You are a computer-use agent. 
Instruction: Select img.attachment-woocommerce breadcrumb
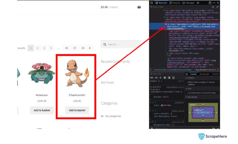(206, 70)
